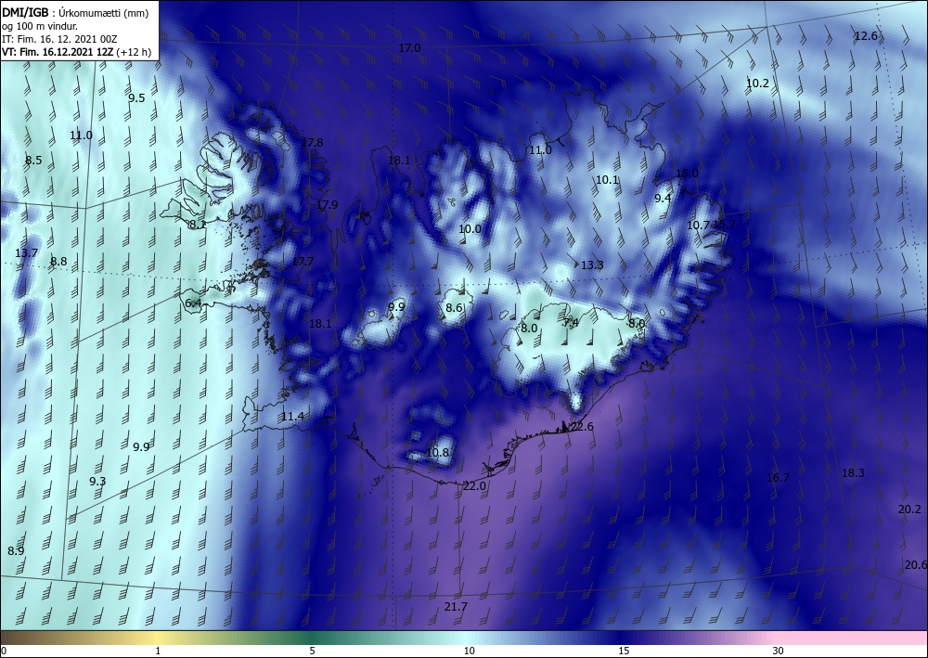Click the value 17.8 on the map
Image resolution: width=928 pixels, height=658 pixels.
tap(312, 143)
